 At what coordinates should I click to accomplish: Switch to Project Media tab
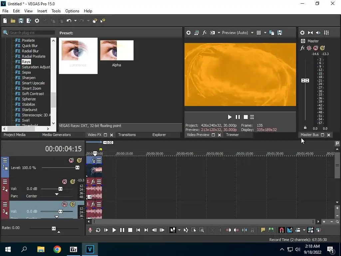click(x=15, y=135)
